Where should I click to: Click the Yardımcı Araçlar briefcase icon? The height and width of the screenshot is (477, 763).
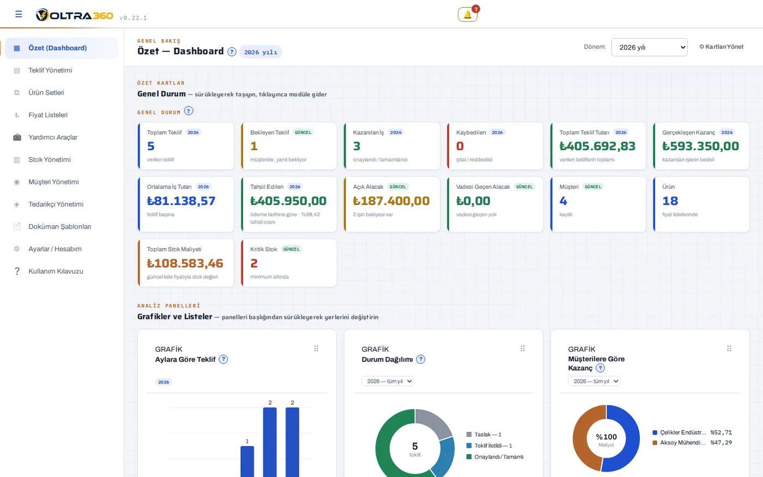point(17,138)
